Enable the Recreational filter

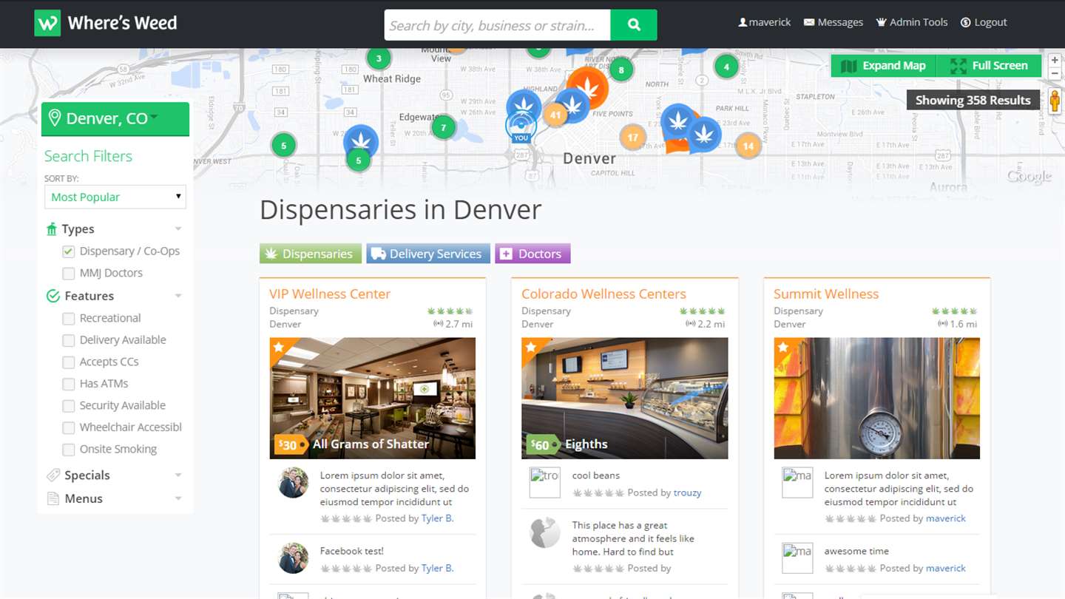point(69,319)
